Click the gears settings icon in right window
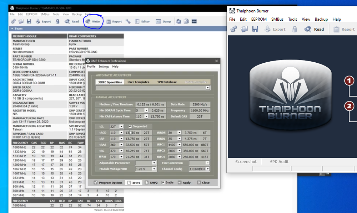Viewport: 357px width, 213px height. point(233,29)
